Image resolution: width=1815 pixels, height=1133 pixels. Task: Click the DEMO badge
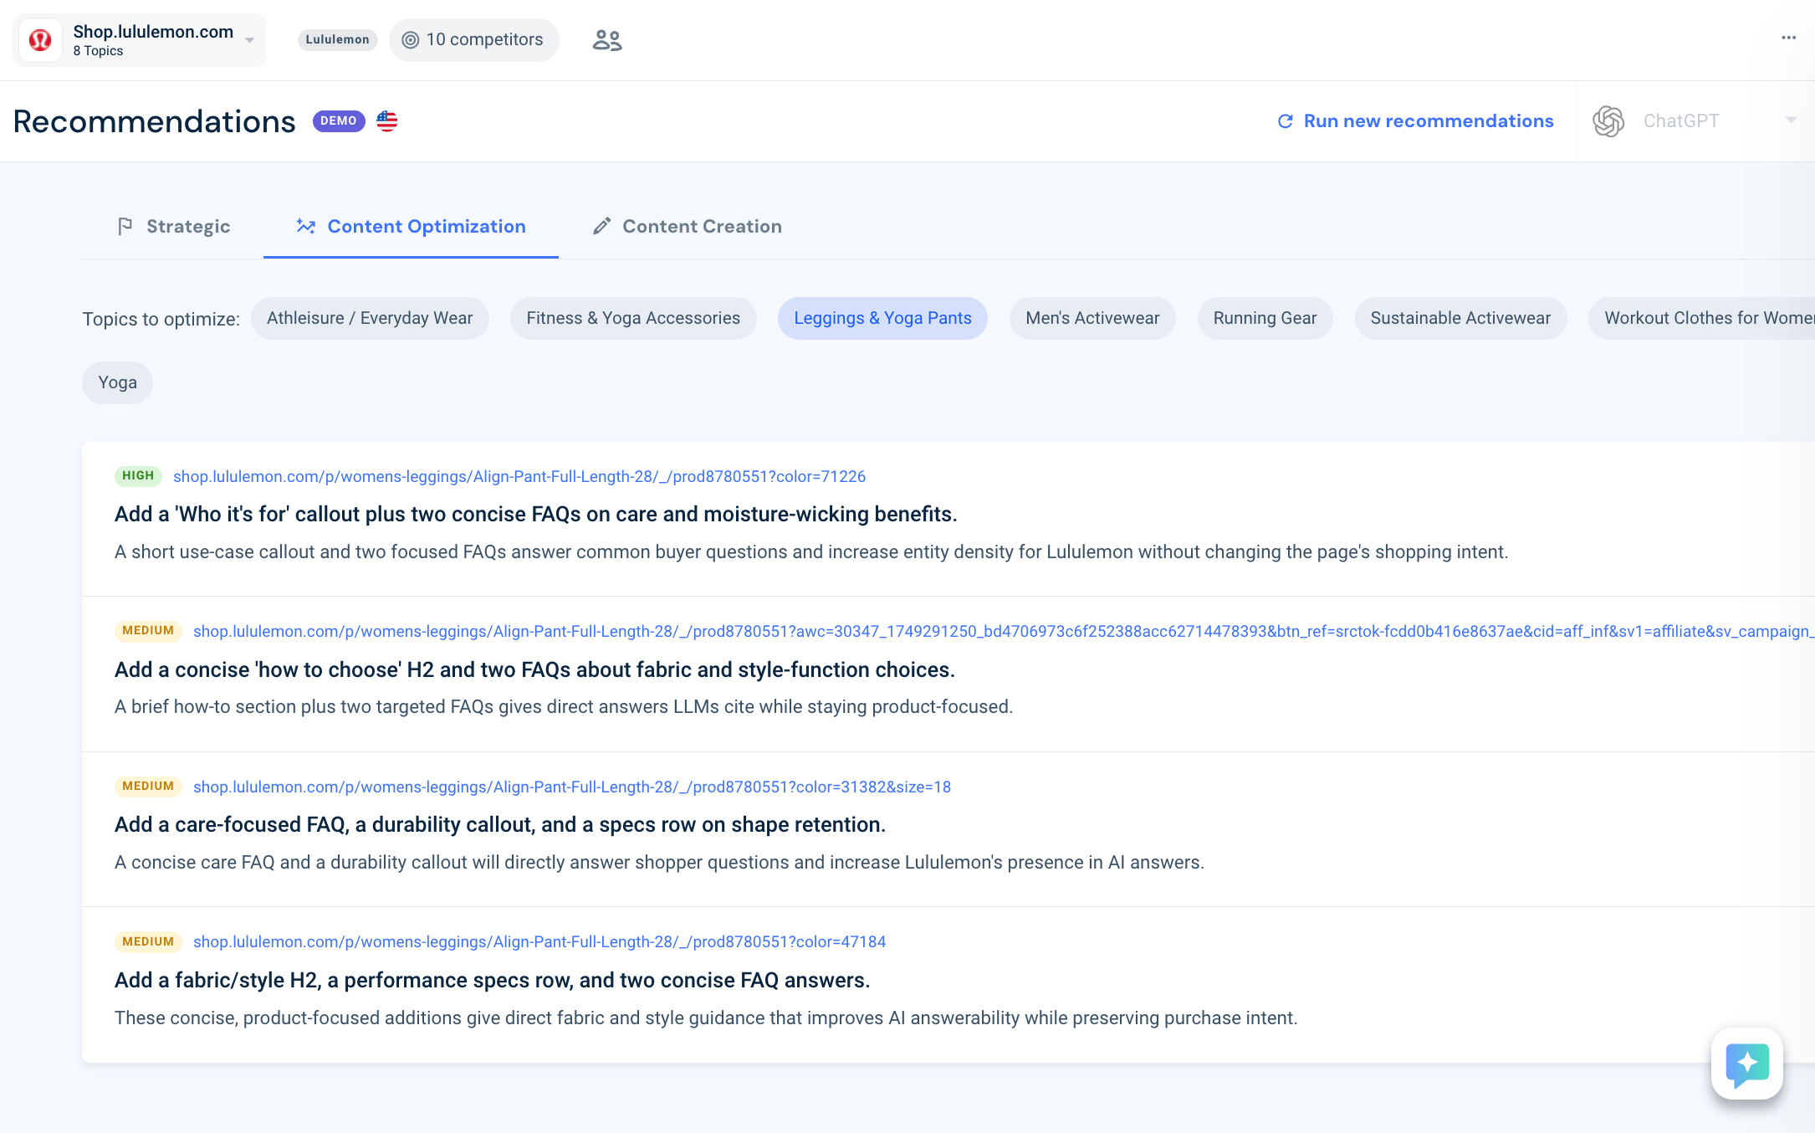point(339,120)
